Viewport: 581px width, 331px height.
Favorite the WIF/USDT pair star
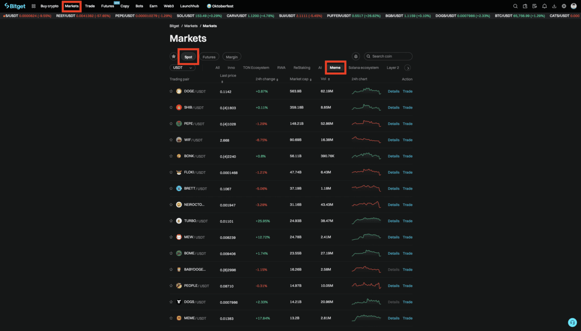pyautogui.click(x=172, y=140)
